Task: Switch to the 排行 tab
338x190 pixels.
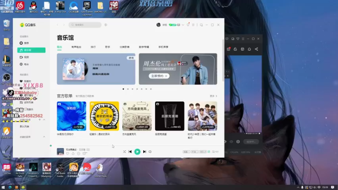Action: click(93, 47)
